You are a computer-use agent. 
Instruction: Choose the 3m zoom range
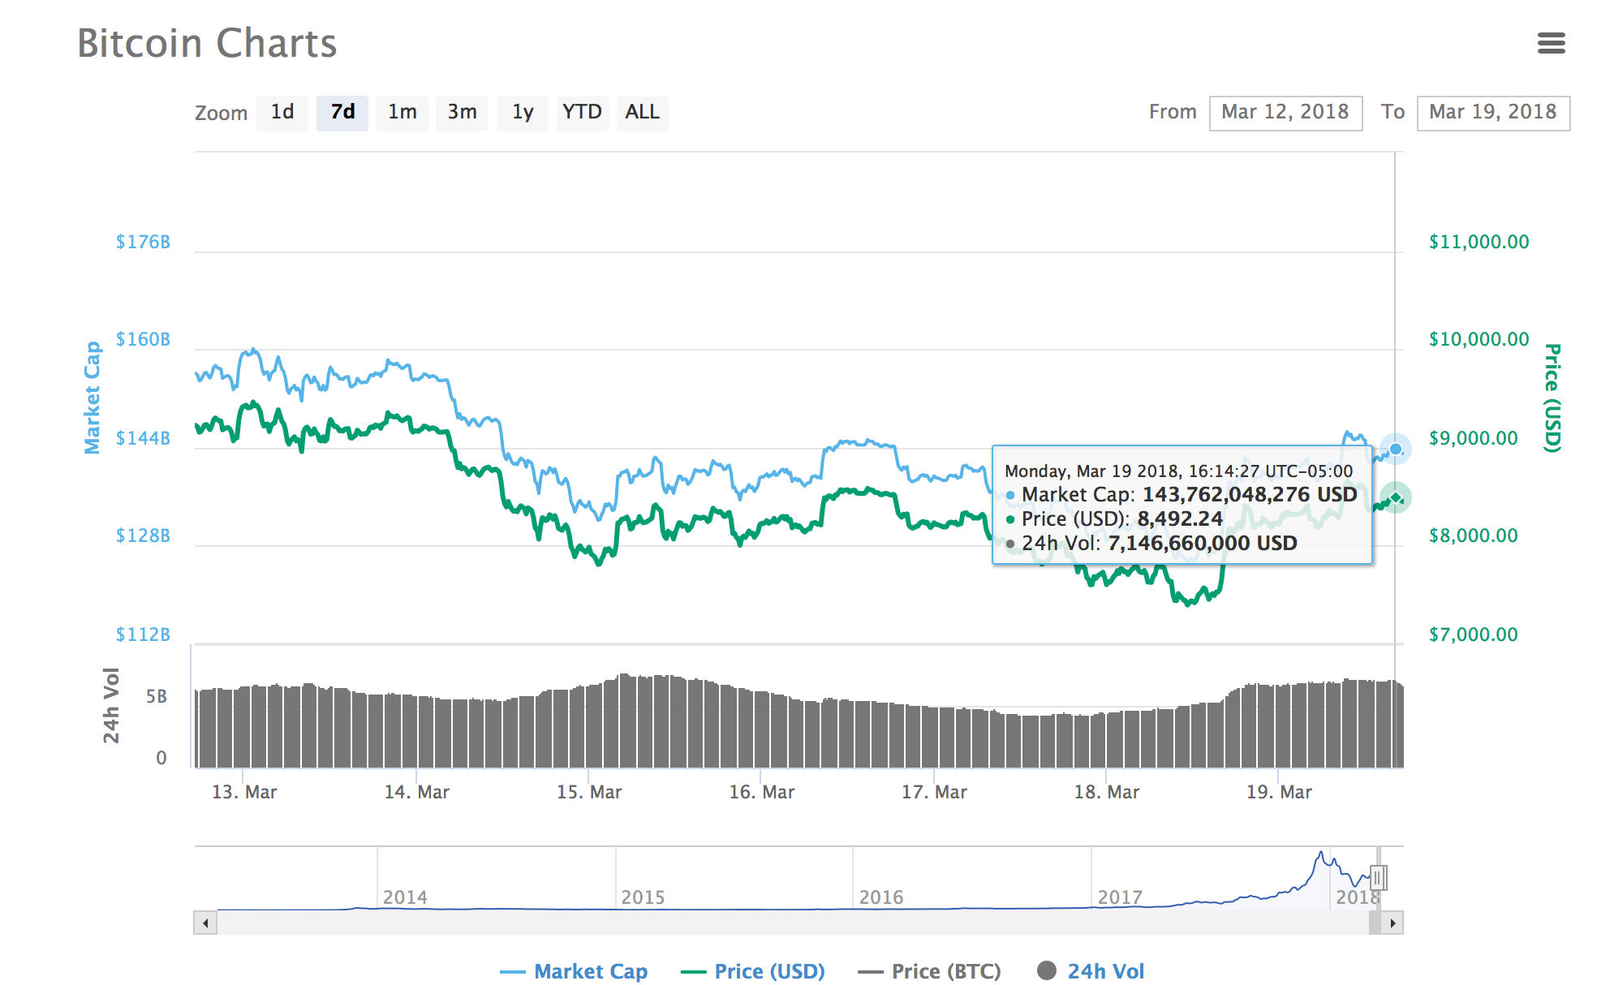point(463,112)
